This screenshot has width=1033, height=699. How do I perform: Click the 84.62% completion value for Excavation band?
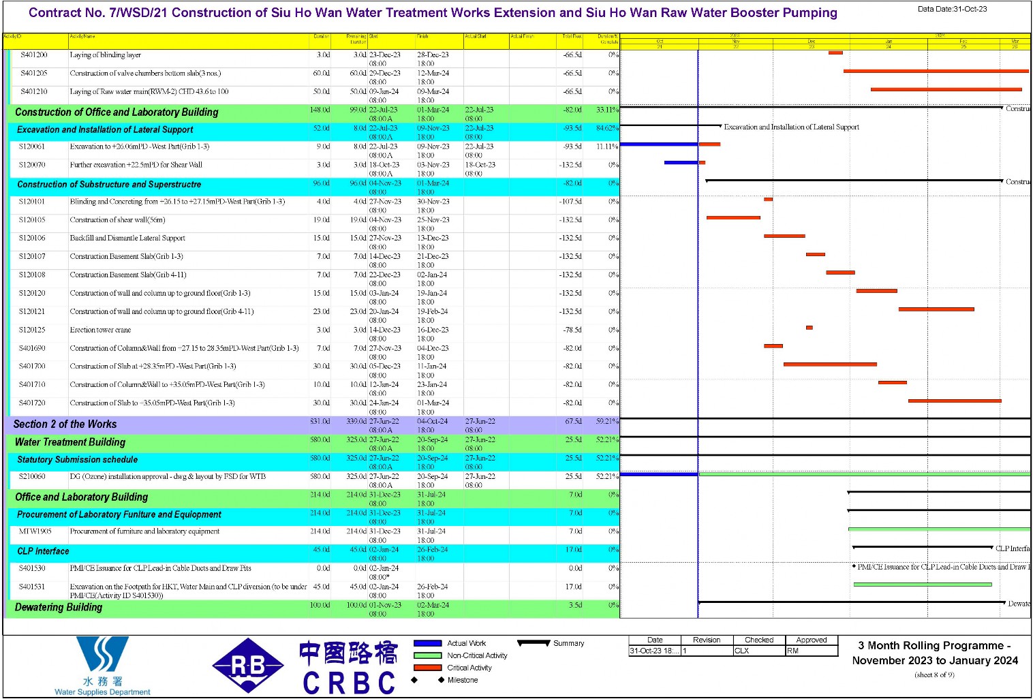coord(607,128)
